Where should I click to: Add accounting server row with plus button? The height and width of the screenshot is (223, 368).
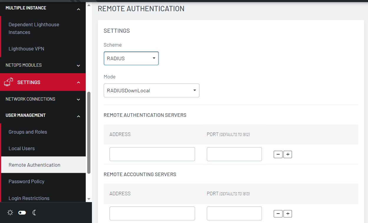(x=288, y=214)
